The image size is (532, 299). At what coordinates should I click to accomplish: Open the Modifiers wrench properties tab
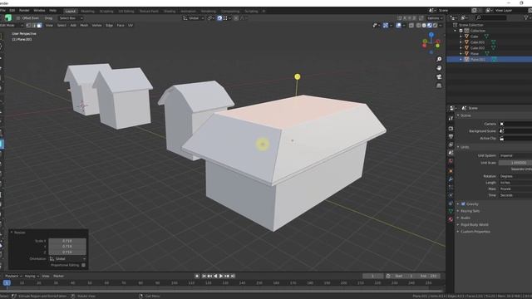coord(451,179)
